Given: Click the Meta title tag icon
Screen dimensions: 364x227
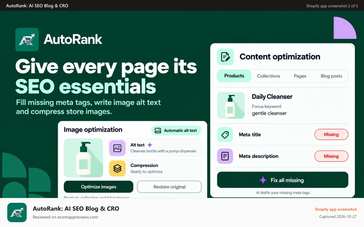Looking at the screenshot, I should tap(225, 135).
